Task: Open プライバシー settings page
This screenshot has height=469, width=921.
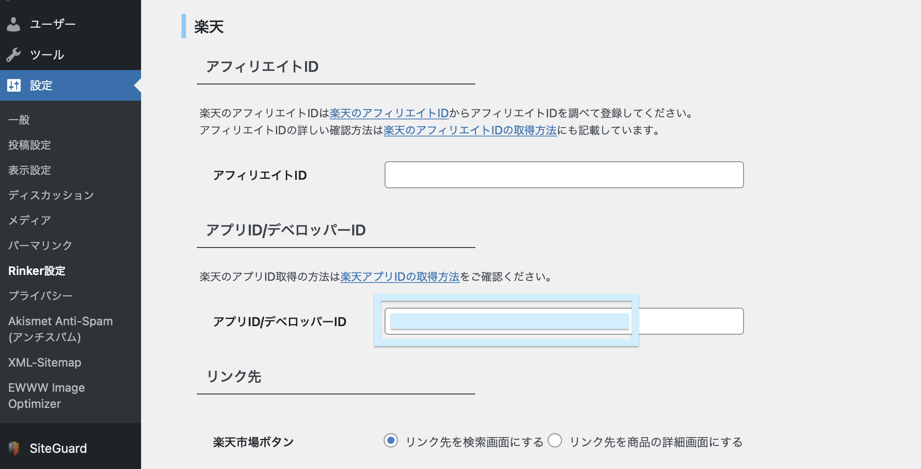Action: [40, 296]
